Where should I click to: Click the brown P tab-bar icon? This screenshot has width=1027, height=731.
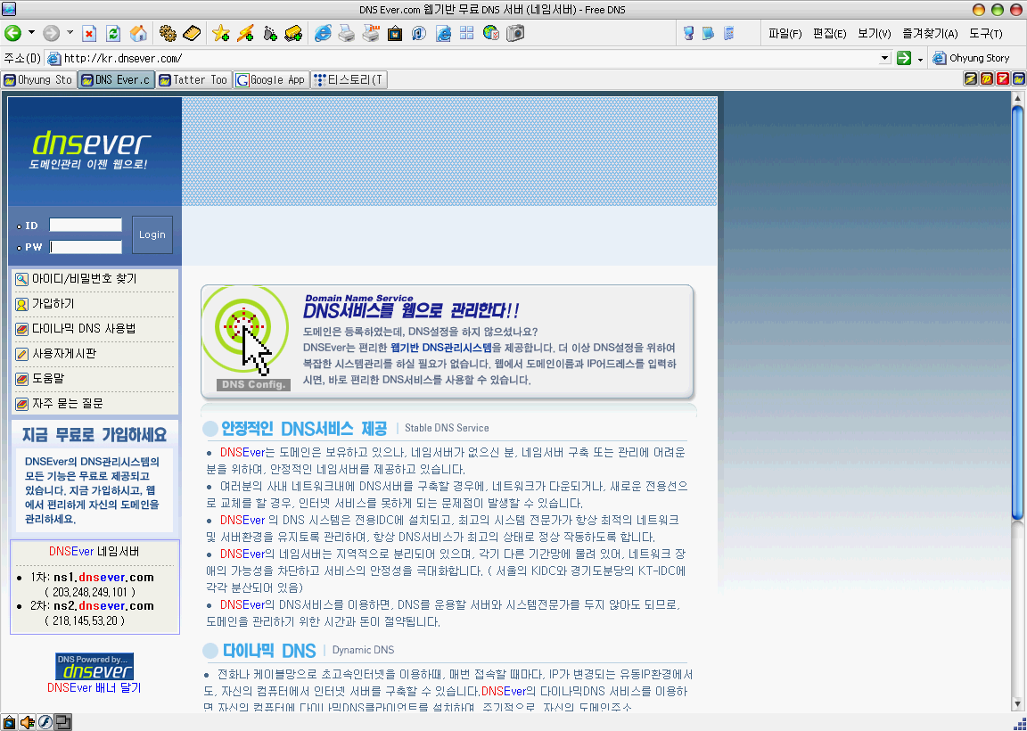click(987, 79)
